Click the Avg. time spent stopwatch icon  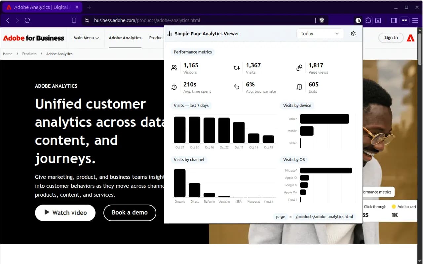174,86
